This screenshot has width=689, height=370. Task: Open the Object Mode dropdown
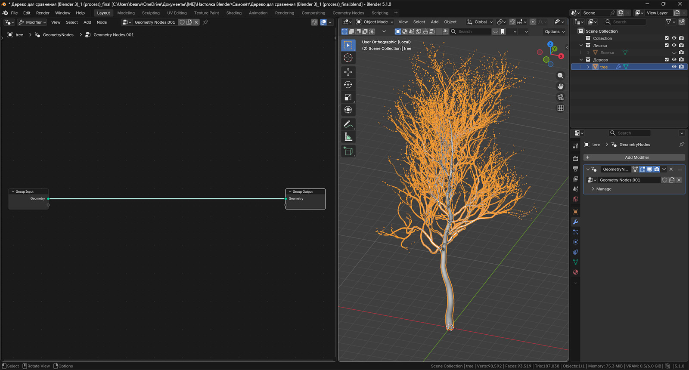pos(375,22)
